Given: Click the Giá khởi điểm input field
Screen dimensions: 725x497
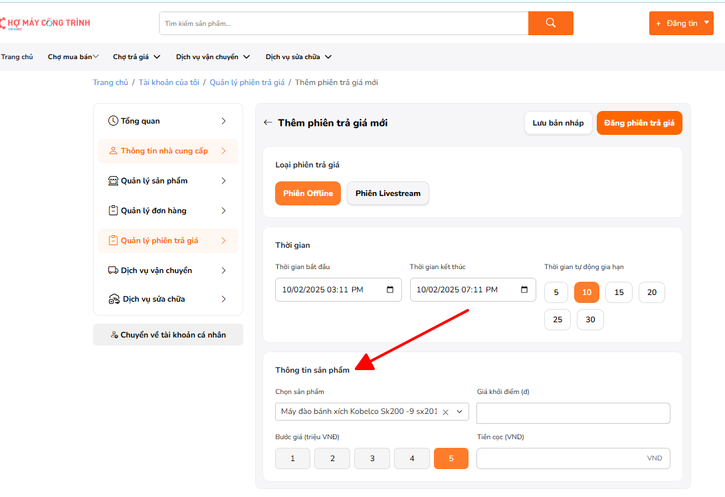Looking at the screenshot, I should pyautogui.click(x=573, y=413).
